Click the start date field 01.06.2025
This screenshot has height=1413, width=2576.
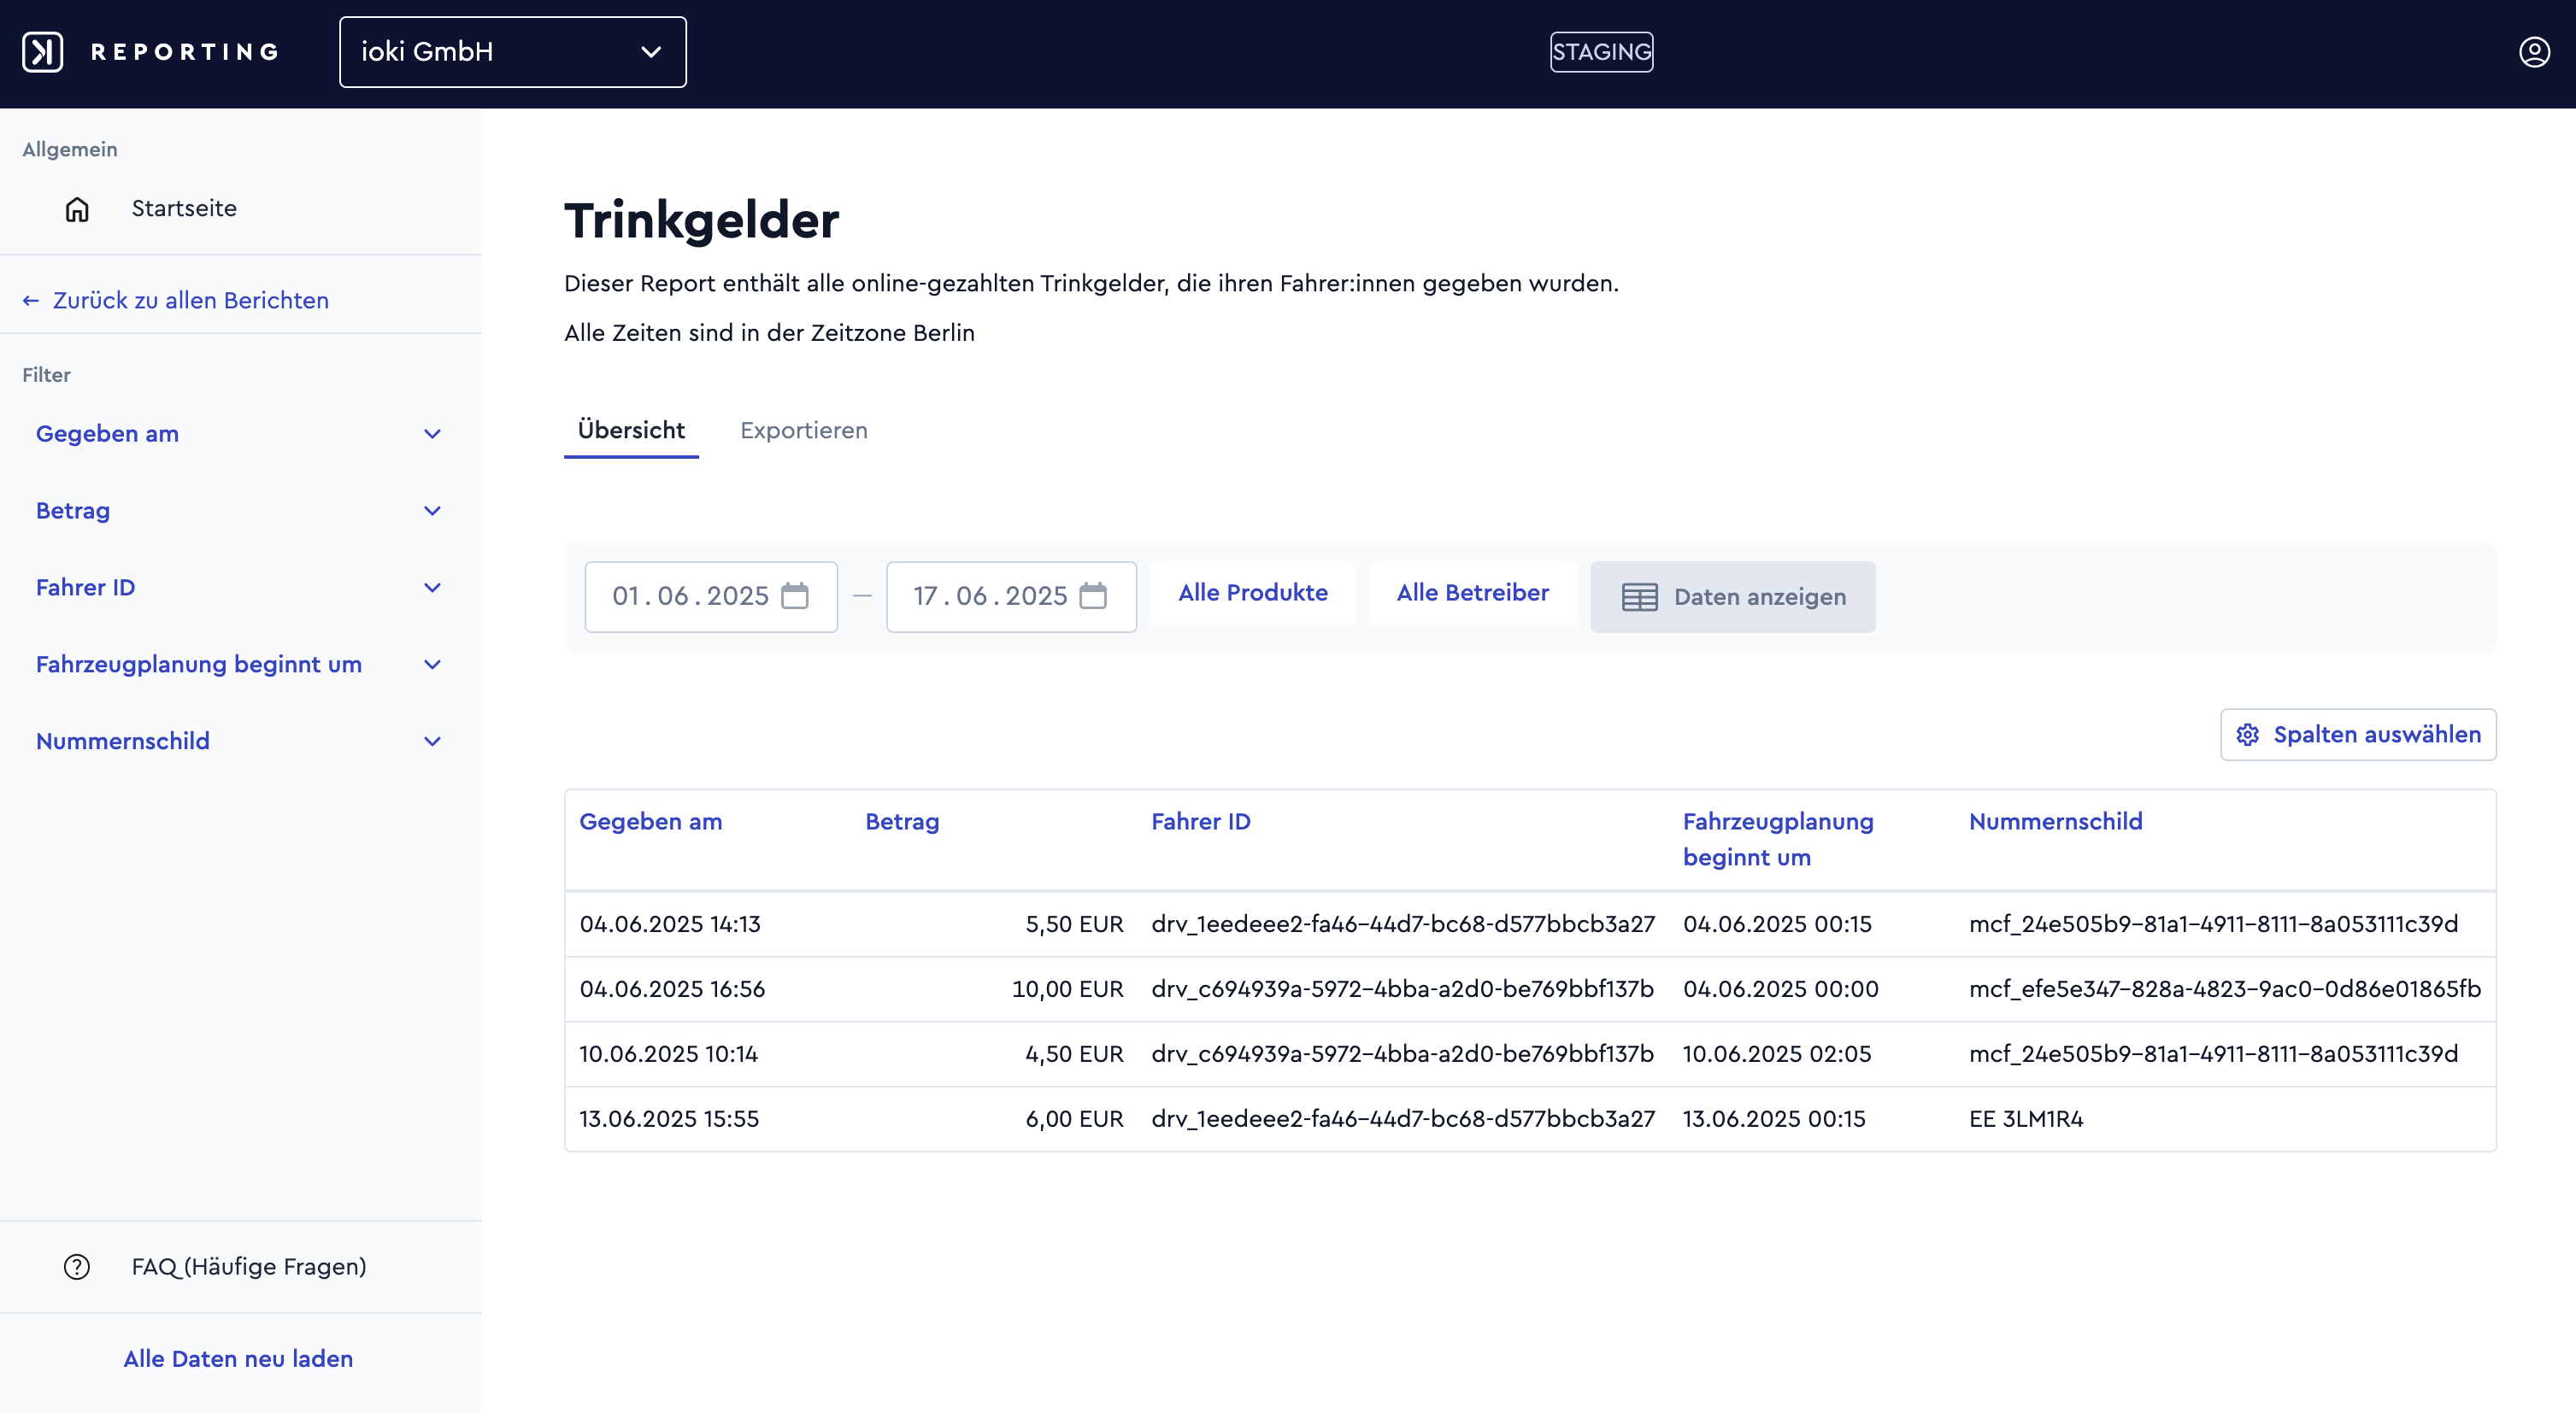click(711, 596)
